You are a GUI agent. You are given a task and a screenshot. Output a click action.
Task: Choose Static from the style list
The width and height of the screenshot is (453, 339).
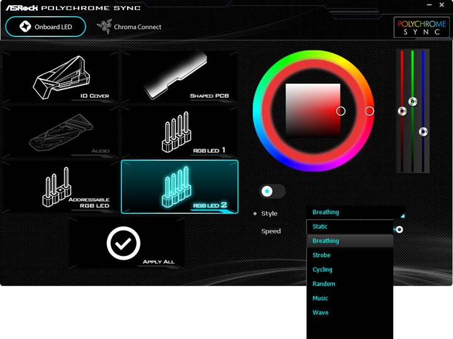pos(350,226)
